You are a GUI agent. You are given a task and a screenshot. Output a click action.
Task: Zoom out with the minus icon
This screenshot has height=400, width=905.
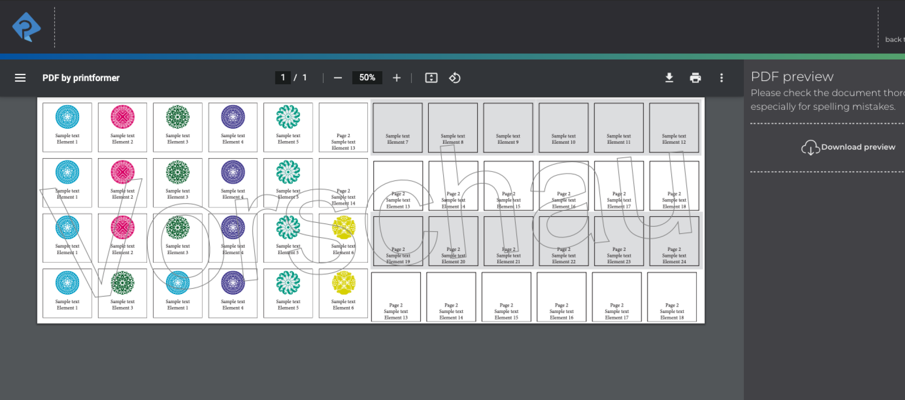338,78
